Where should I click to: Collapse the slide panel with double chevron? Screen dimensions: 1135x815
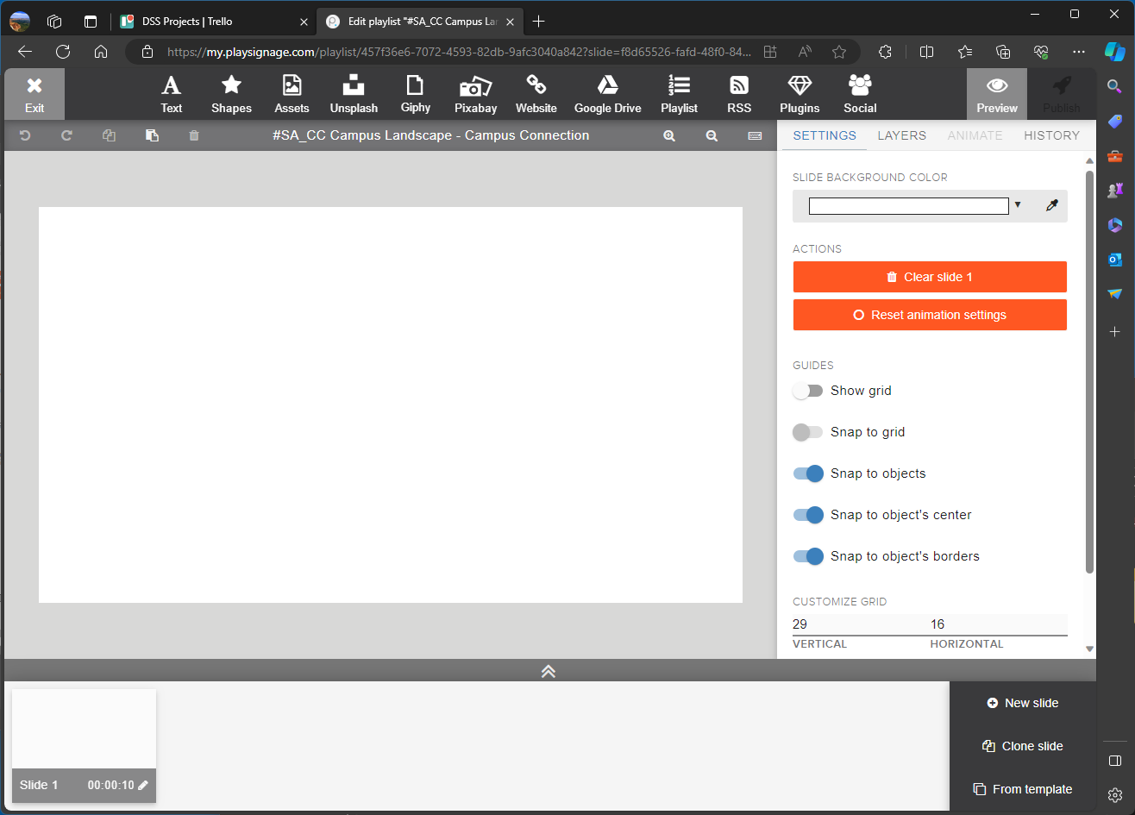[549, 671]
